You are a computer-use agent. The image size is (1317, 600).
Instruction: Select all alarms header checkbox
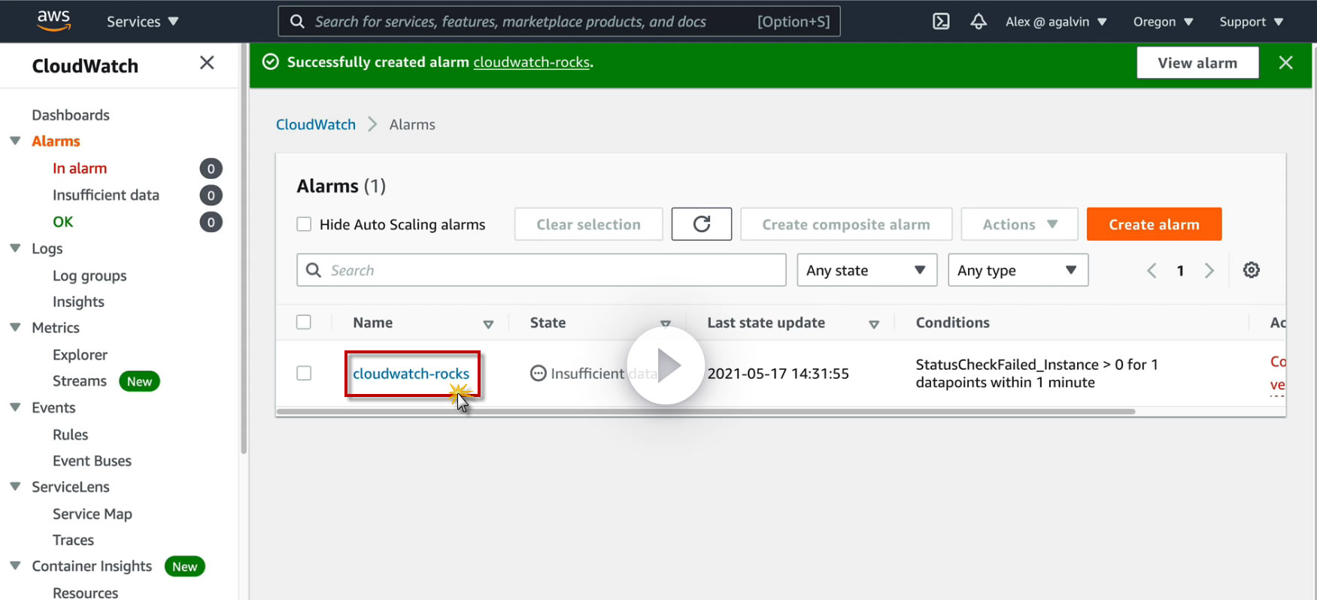pyautogui.click(x=304, y=322)
